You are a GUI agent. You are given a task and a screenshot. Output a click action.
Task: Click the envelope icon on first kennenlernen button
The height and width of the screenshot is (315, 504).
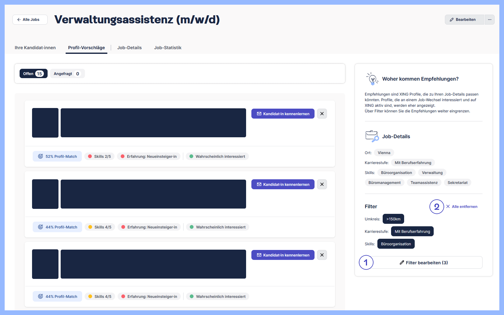point(259,114)
